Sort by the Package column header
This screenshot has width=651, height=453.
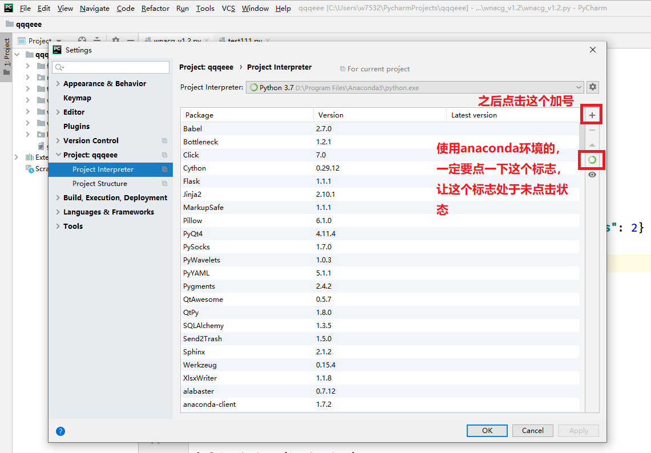(x=247, y=115)
